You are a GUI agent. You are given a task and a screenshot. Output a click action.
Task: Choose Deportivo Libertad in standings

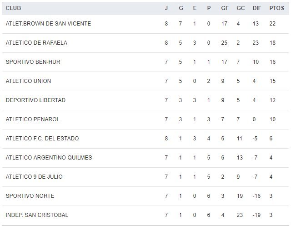click(x=35, y=100)
